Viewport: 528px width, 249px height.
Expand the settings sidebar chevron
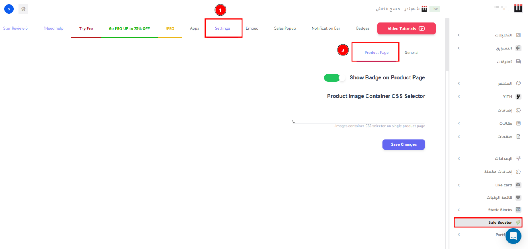[x=458, y=158]
